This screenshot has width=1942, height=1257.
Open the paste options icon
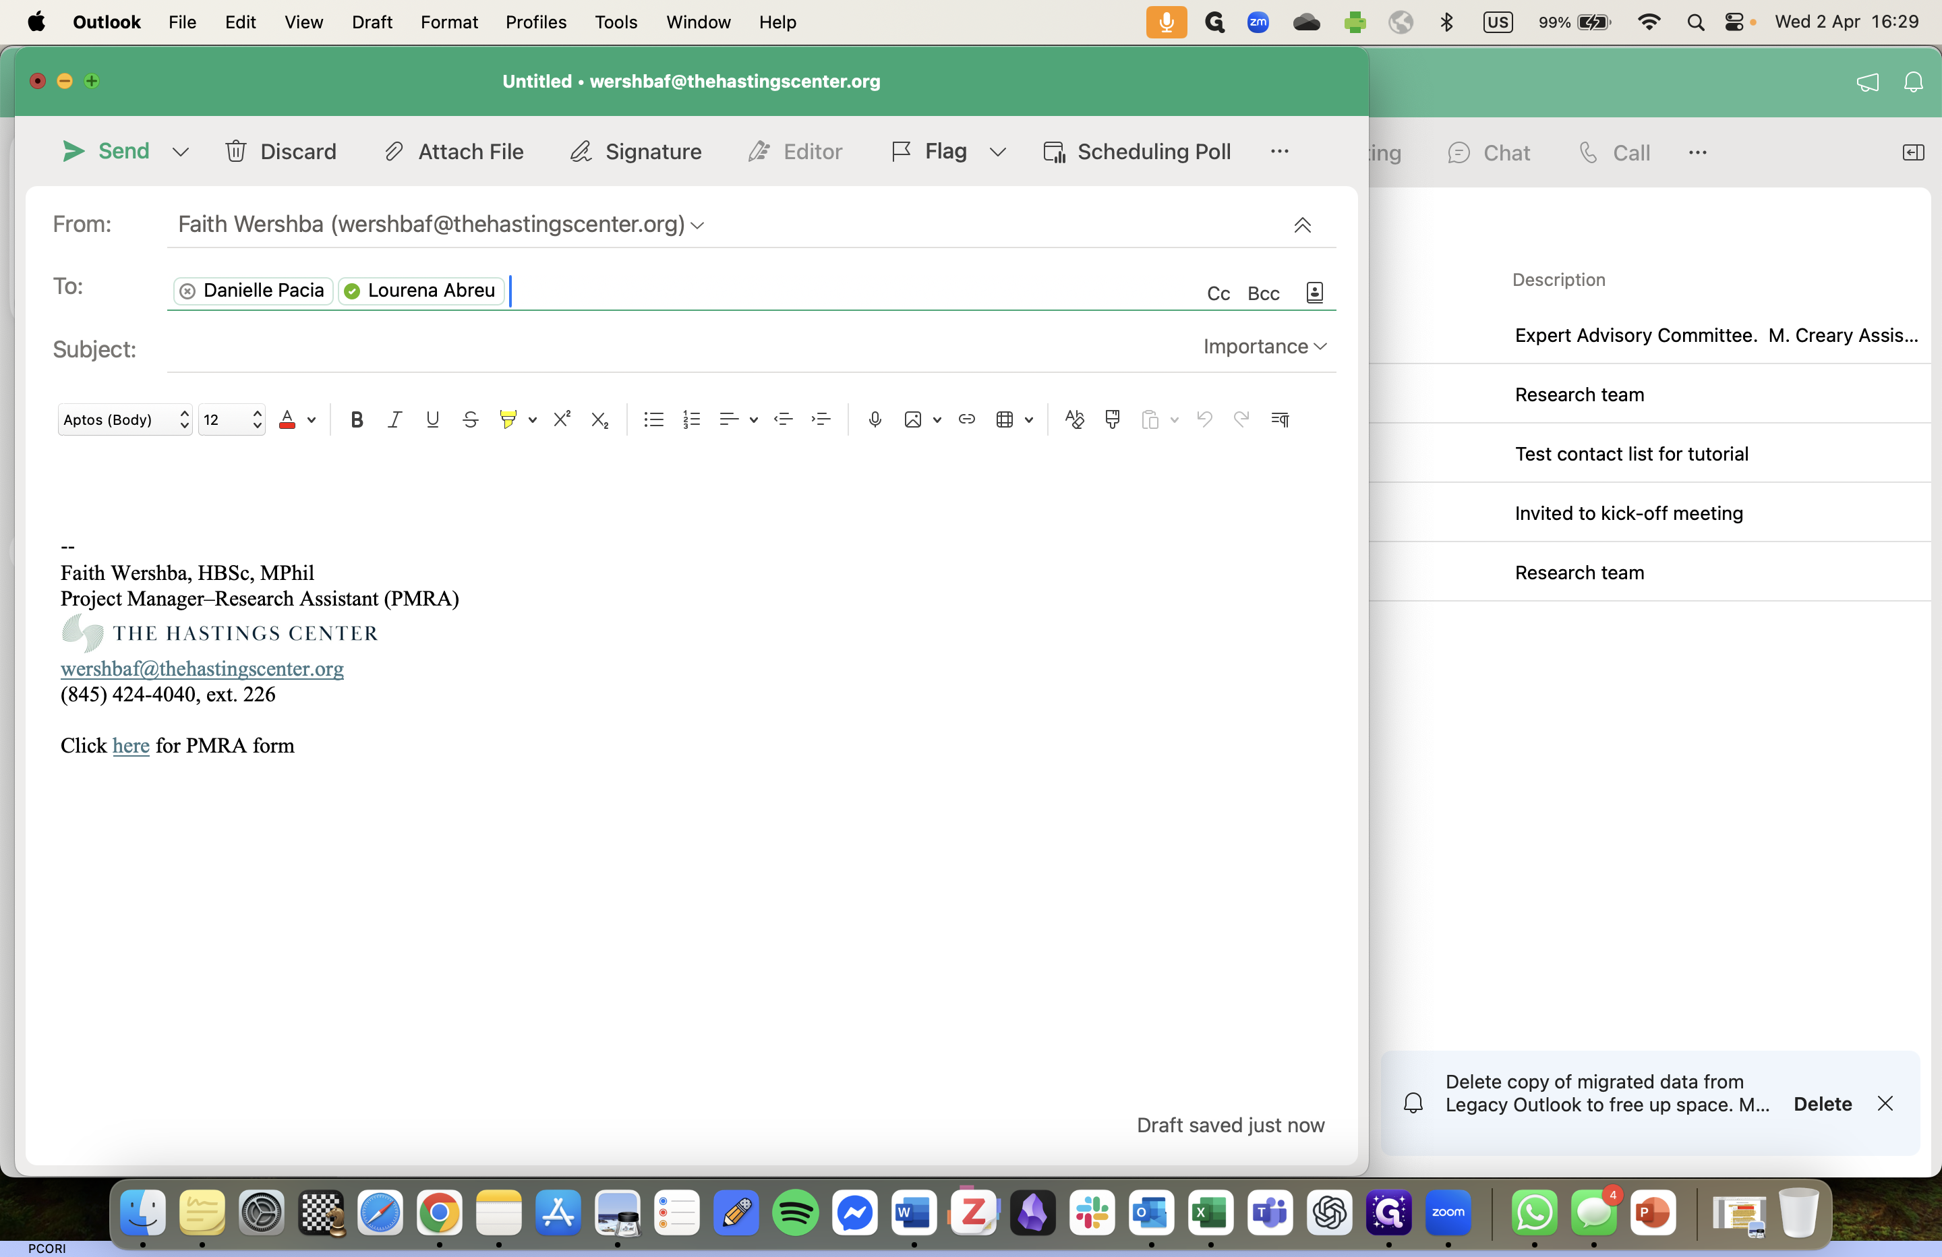1150,419
